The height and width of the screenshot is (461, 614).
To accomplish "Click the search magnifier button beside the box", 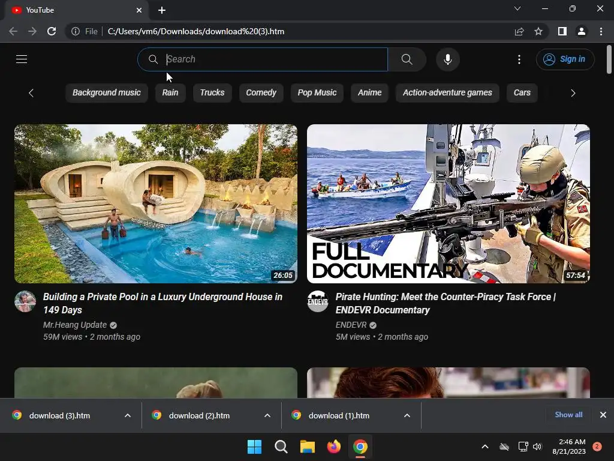I will pyautogui.click(x=407, y=59).
